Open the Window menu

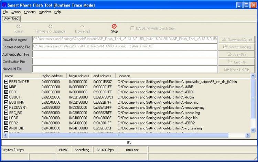[x=45, y=12]
